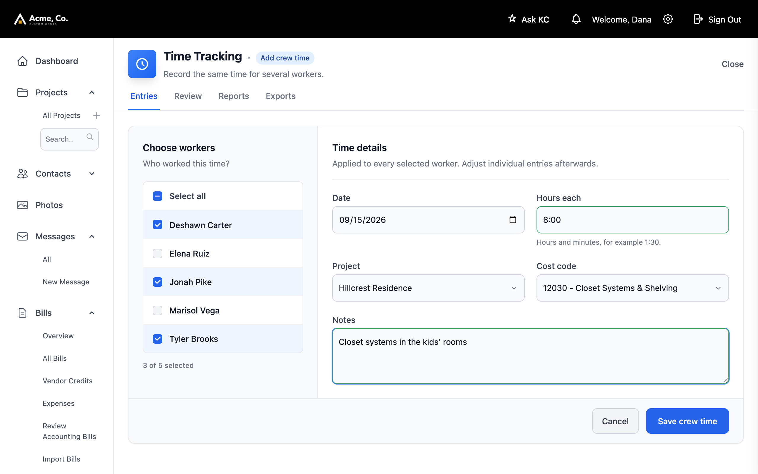Click the Acme, Co. logo

point(41,19)
